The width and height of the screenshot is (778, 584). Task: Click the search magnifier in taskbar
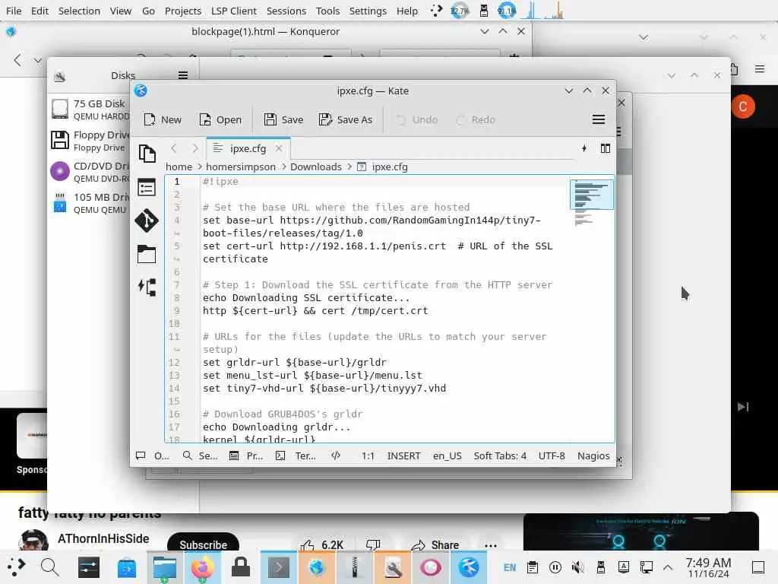pyautogui.click(x=49, y=567)
